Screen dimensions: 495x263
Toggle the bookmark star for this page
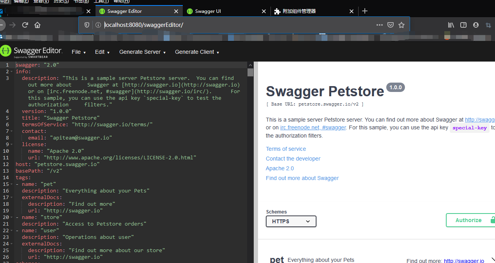coord(401,25)
